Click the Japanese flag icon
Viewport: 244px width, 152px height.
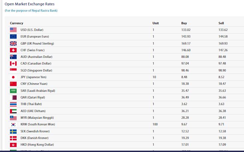13,77
